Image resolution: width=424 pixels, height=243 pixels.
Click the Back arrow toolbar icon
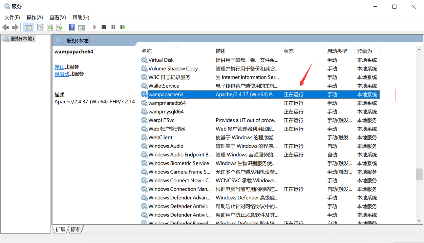click(x=6, y=27)
